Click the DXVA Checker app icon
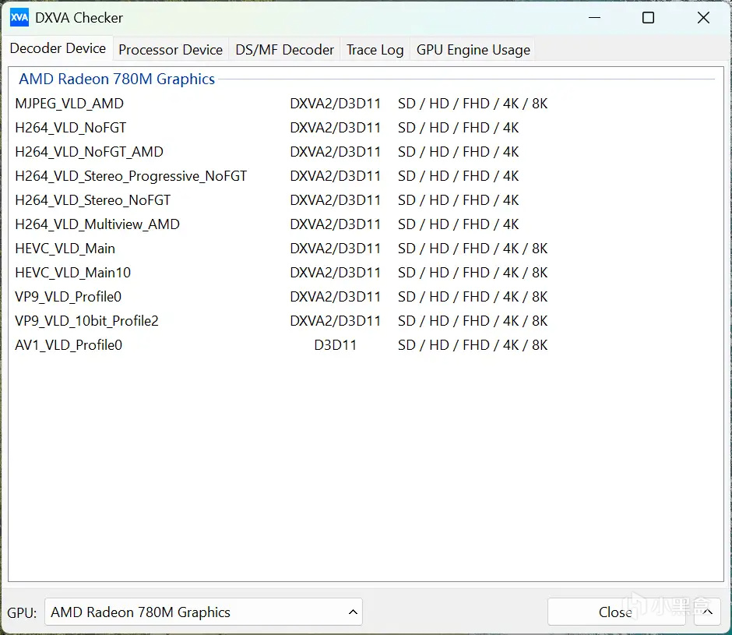732x635 pixels. (x=19, y=18)
